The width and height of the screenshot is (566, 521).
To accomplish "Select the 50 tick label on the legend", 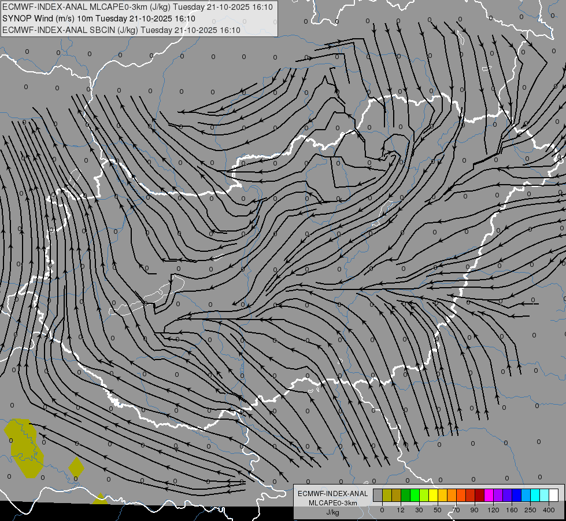I will [x=438, y=510].
